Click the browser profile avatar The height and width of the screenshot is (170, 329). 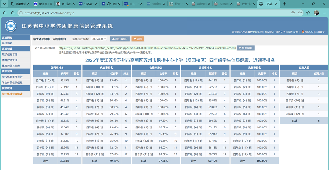(316, 13)
